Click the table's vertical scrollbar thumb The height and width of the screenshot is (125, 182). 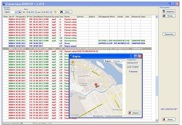[x=157, y=86]
